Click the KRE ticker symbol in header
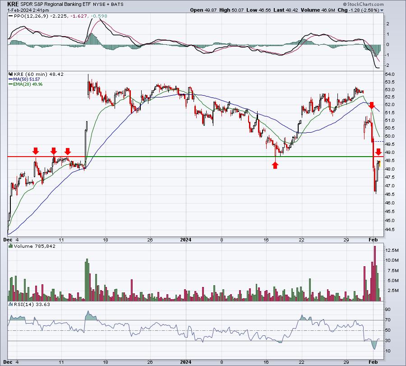The width and height of the screenshot is (406, 366). 13,4
